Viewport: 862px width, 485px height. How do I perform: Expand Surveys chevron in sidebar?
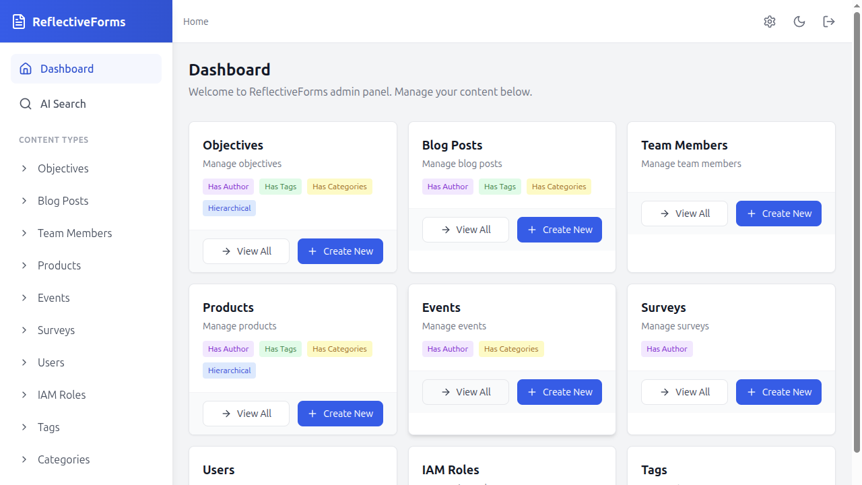24,330
